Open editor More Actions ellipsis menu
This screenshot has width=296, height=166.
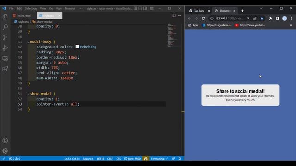pos(179,15)
